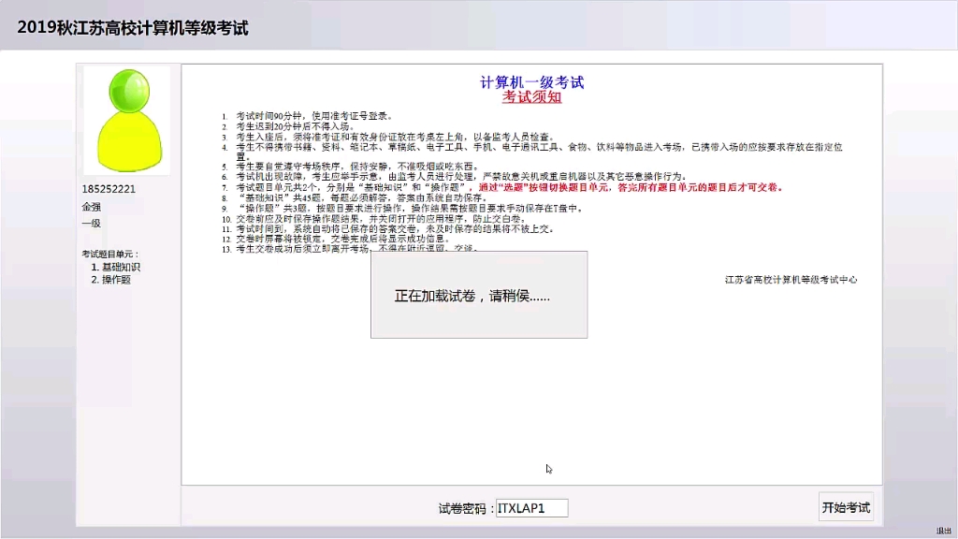Image resolution: width=958 pixels, height=539 pixels.
Task: Click the 开始考试 (Start Exam) button
Action: click(x=847, y=507)
